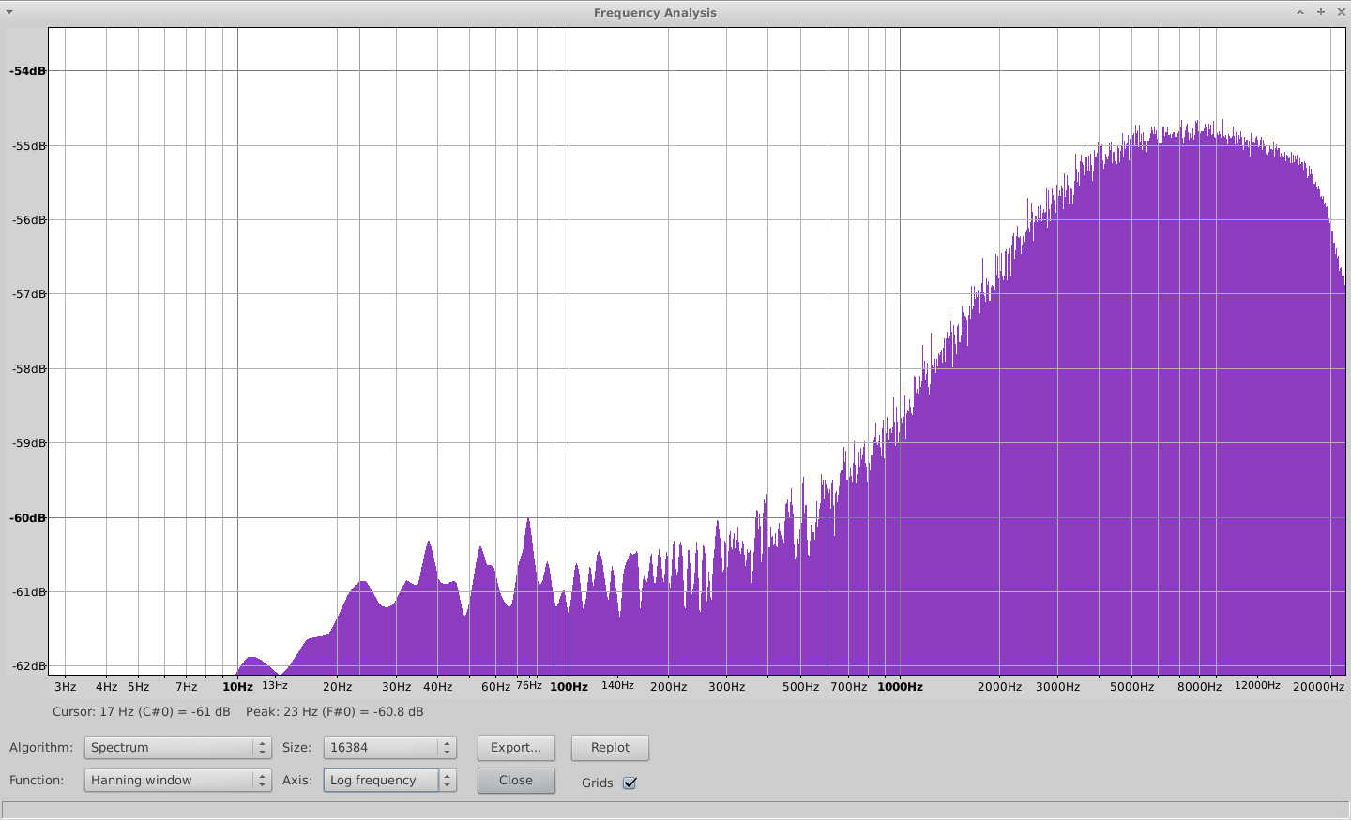
Task: Click the 5000Hz axis label
Action: coord(1131,687)
